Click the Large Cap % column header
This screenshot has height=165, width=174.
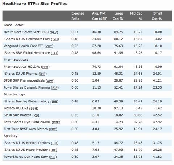(118, 16)
